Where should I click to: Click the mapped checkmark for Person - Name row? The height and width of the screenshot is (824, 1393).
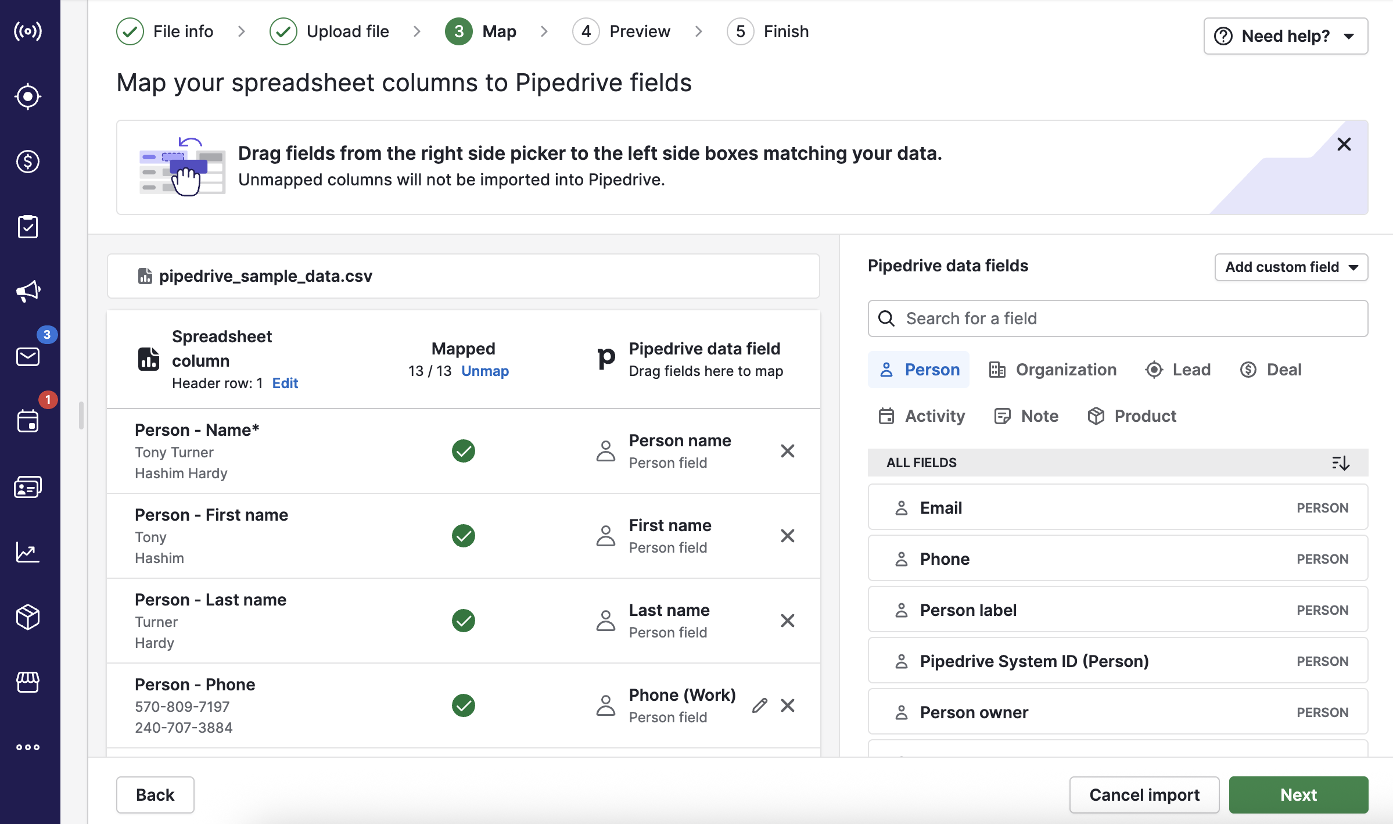464,451
